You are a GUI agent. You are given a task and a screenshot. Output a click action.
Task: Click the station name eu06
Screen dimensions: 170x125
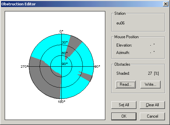(120, 23)
